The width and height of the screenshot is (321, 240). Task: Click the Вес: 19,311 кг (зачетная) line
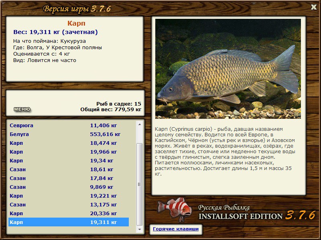pyautogui.click(x=55, y=32)
